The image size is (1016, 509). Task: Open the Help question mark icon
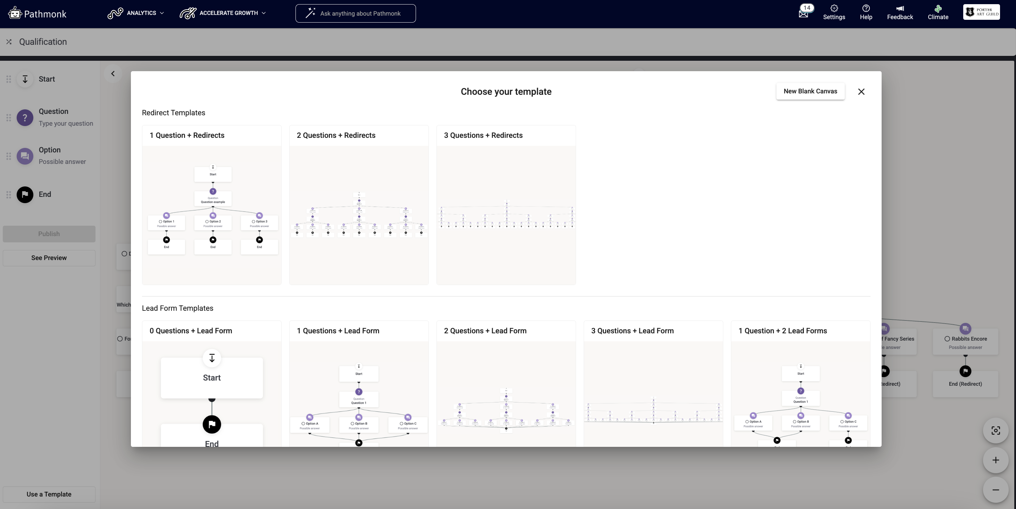tap(866, 9)
